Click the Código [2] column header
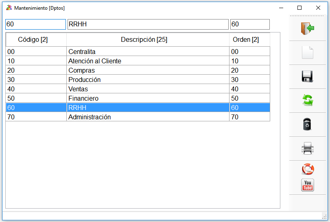Image resolution: width=330 pixels, height=222 pixels. (36, 40)
